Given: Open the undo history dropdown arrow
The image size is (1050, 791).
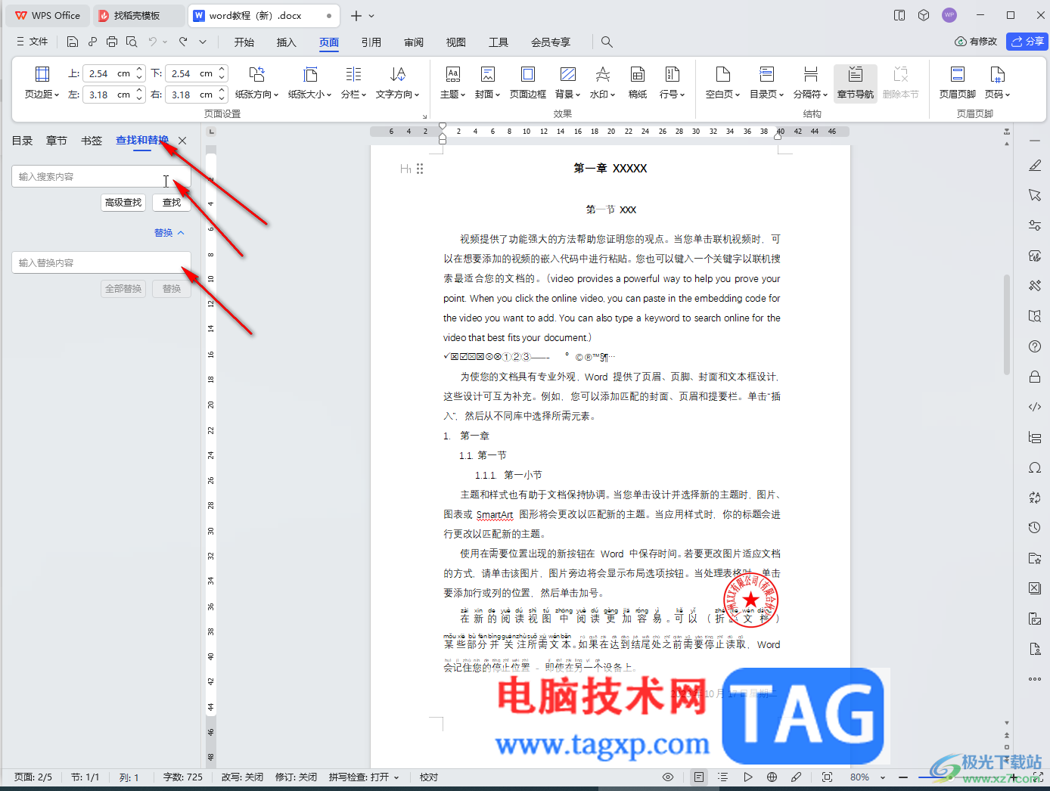Looking at the screenshot, I should point(165,42).
